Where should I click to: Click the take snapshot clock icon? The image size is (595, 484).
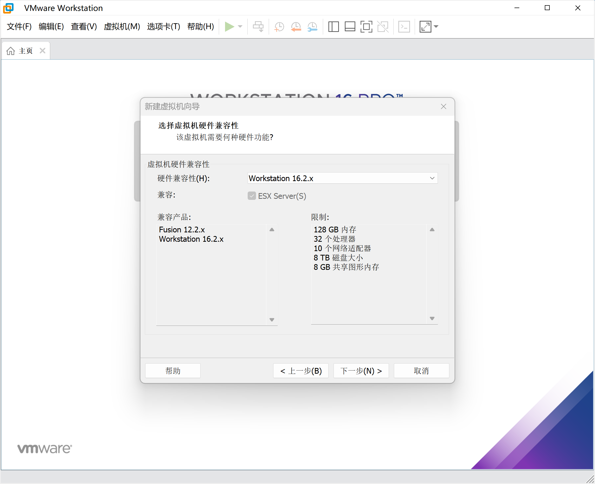coord(279,27)
